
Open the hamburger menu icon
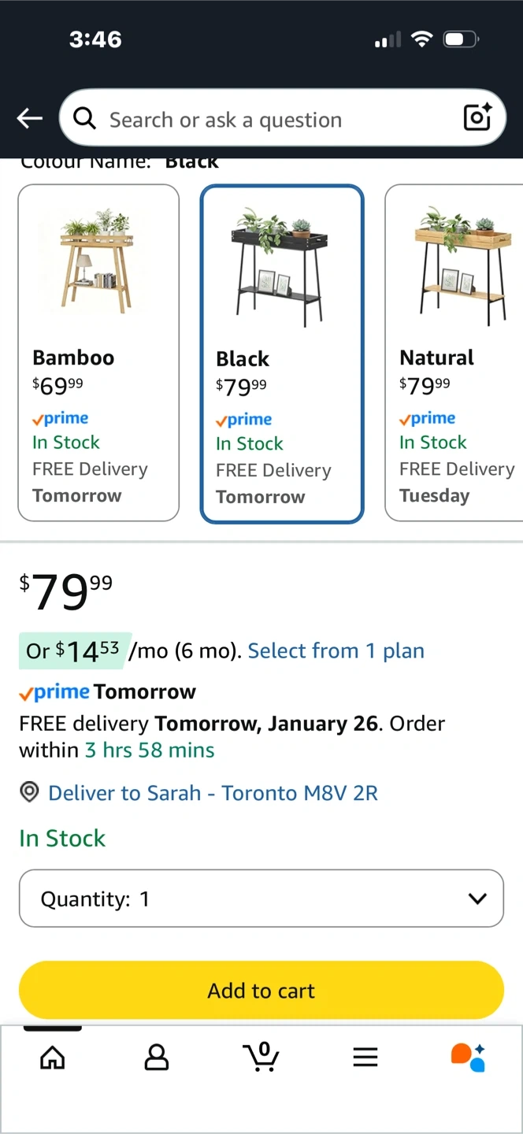pos(365,1057)
